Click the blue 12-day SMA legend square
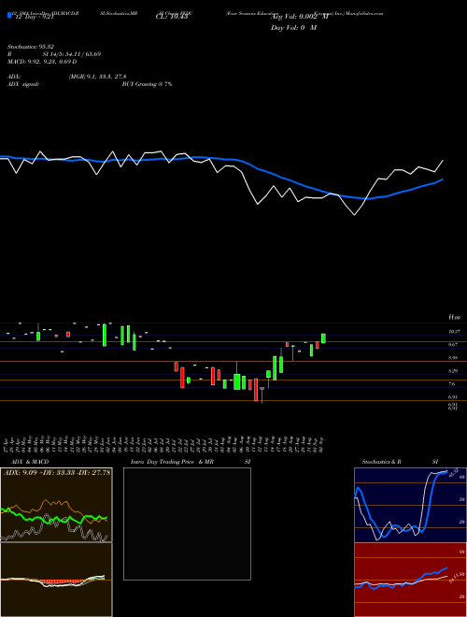Viewport: 467px width, 617px height. 9,15
